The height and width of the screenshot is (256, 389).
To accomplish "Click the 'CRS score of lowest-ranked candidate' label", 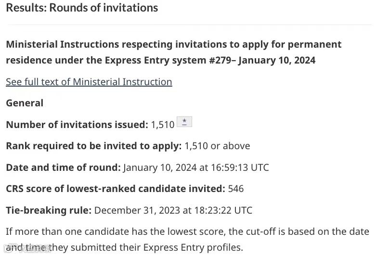I will (115, 189).
